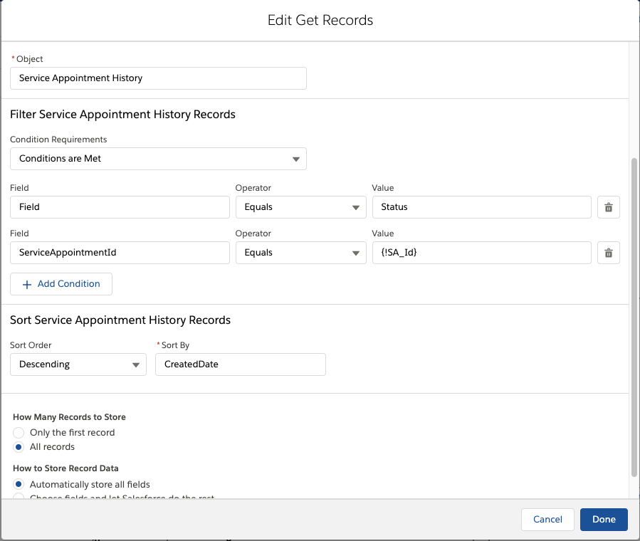640x541 pixels.
Task: Delete the Field equals Status condition
Action: click(608, 207)
